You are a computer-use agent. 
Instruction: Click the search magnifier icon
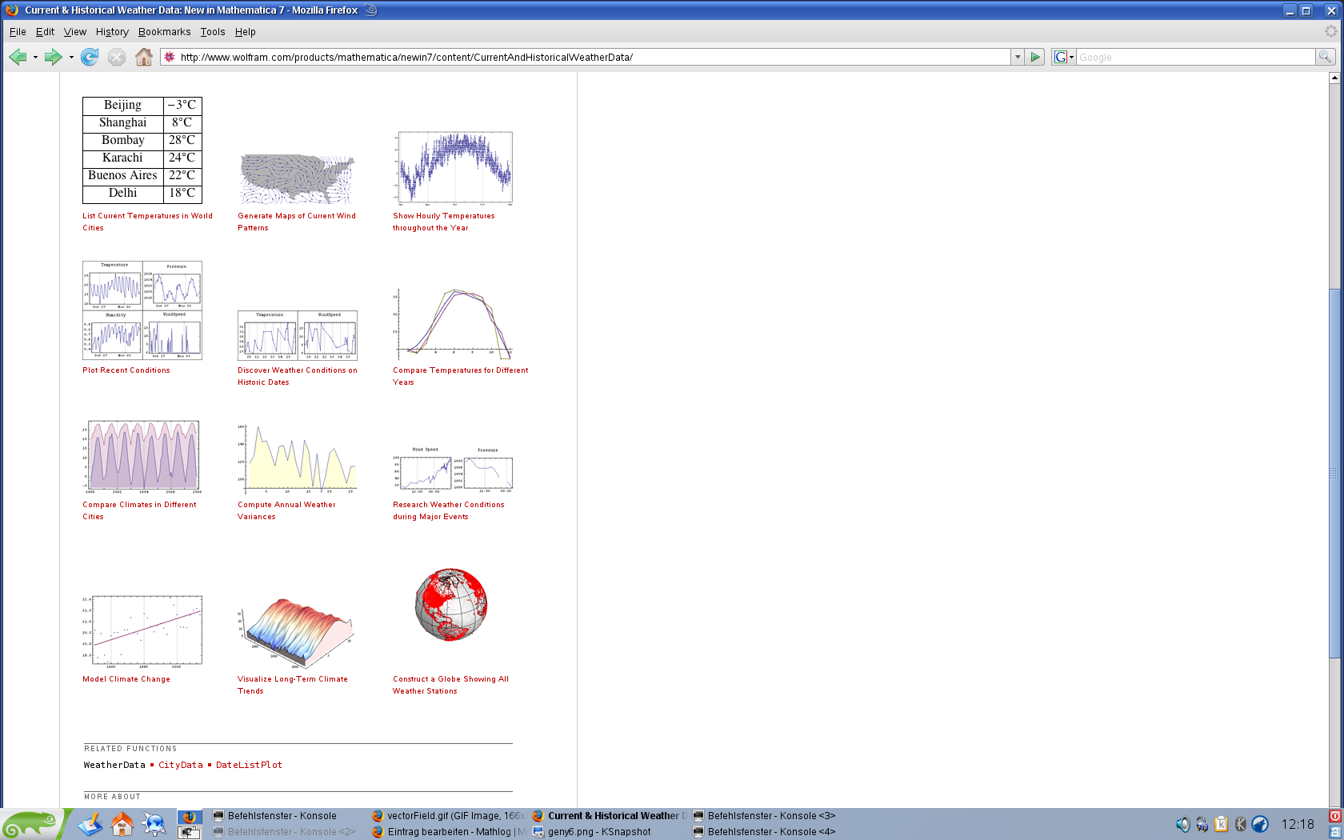point(1325,57)
